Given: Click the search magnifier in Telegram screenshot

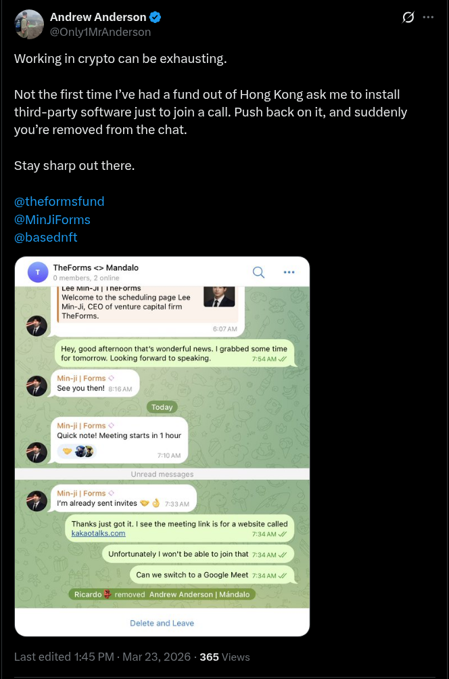Looking at the screenshot, I should click(x=258, y=272).
